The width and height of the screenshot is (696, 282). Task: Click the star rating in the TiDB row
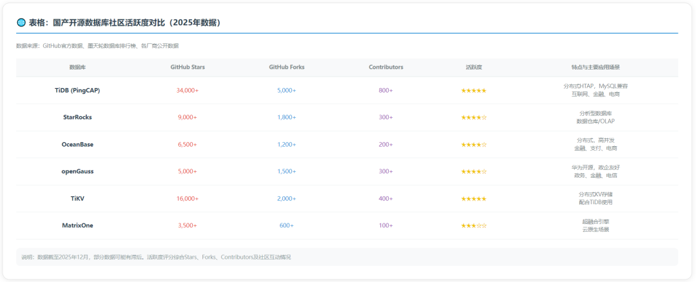474,90
